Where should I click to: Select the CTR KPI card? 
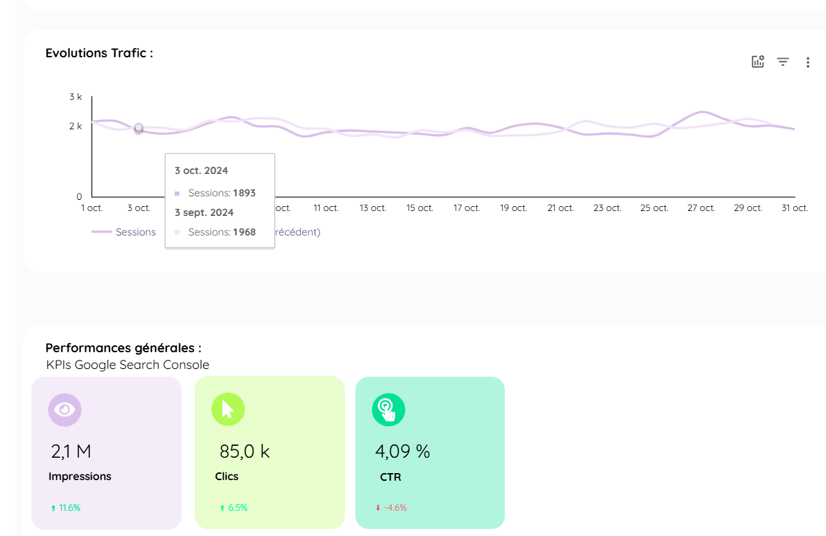429,453
